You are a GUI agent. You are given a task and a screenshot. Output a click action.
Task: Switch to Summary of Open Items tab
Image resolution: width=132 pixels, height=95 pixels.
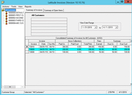pos(54,10)
